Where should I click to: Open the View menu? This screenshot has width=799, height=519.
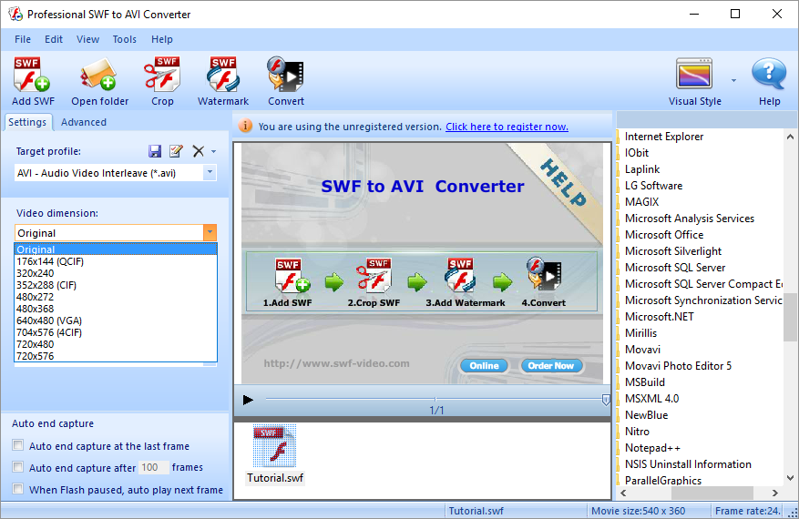point(87,39)
